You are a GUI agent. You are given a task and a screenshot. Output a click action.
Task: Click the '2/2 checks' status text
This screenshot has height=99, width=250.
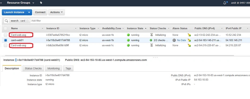tap(161, 40)
